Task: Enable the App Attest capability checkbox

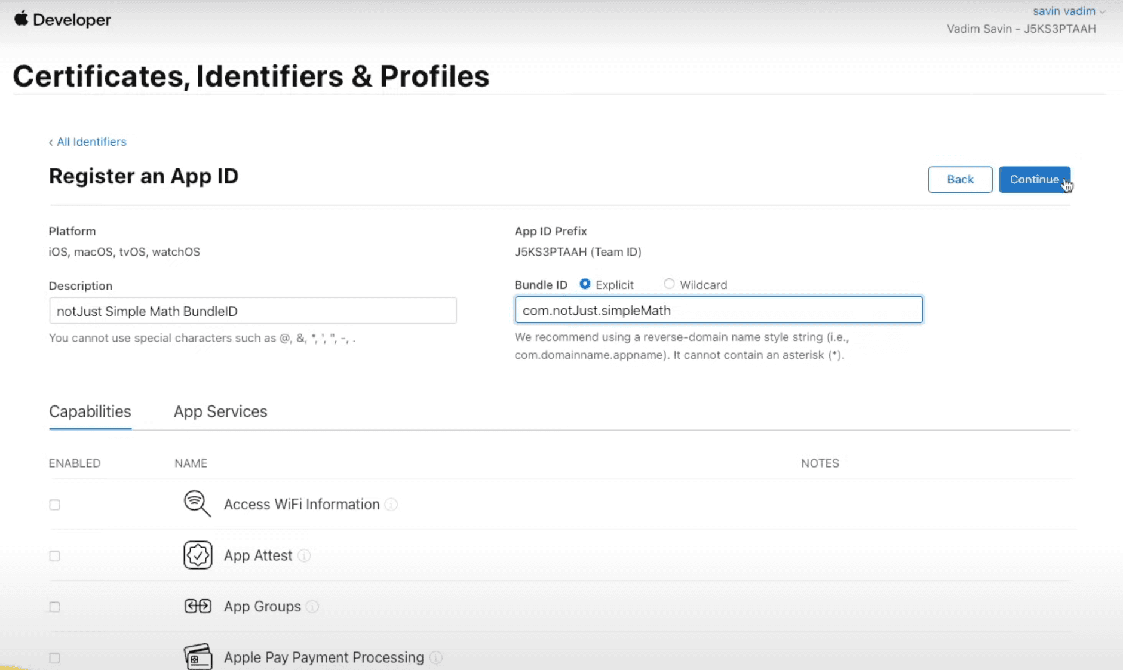Action: [55, 556]
